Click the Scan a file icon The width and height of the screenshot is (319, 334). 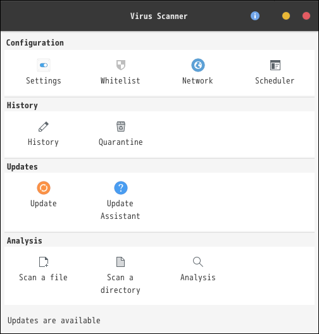(x=44, y=262)
